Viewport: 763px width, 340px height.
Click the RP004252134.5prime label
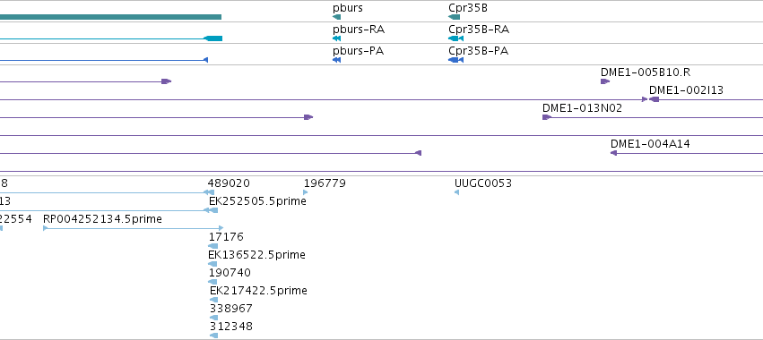(x=103, y=219)
